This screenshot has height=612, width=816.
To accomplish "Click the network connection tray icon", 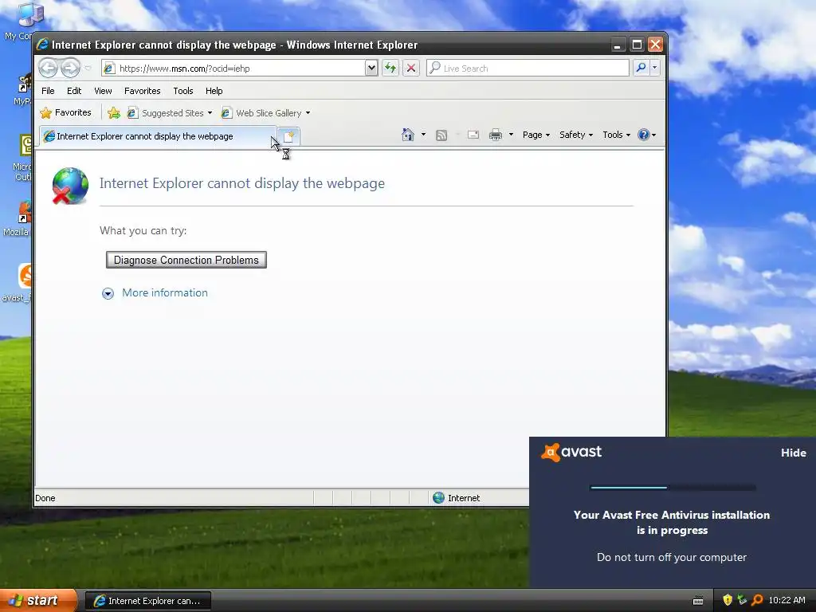I will (742, 600).
